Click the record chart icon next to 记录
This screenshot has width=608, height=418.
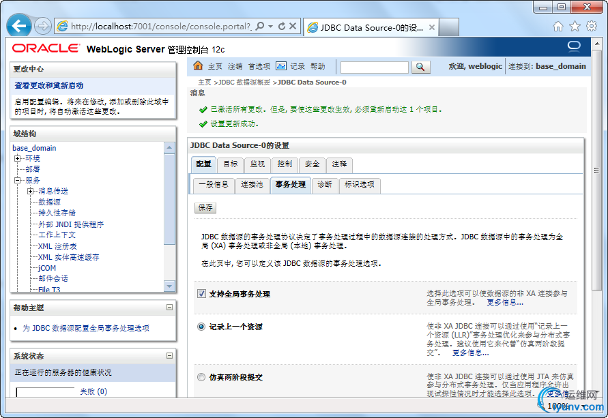[281, 66]
